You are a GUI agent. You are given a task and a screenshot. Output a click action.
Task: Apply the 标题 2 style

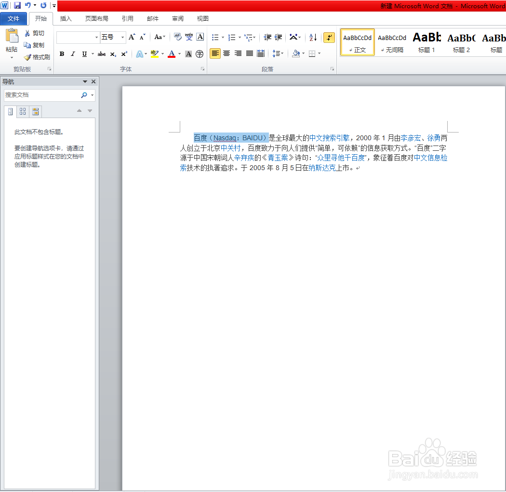click(461, 42)
